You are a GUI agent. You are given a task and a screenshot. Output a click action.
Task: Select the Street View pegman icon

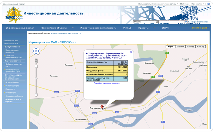coord(36,61)
